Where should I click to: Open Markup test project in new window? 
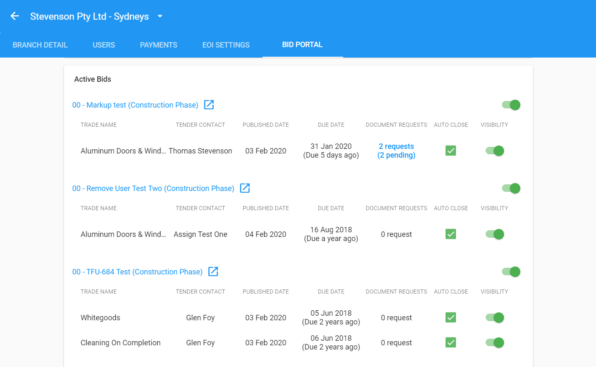coord(209,105)
